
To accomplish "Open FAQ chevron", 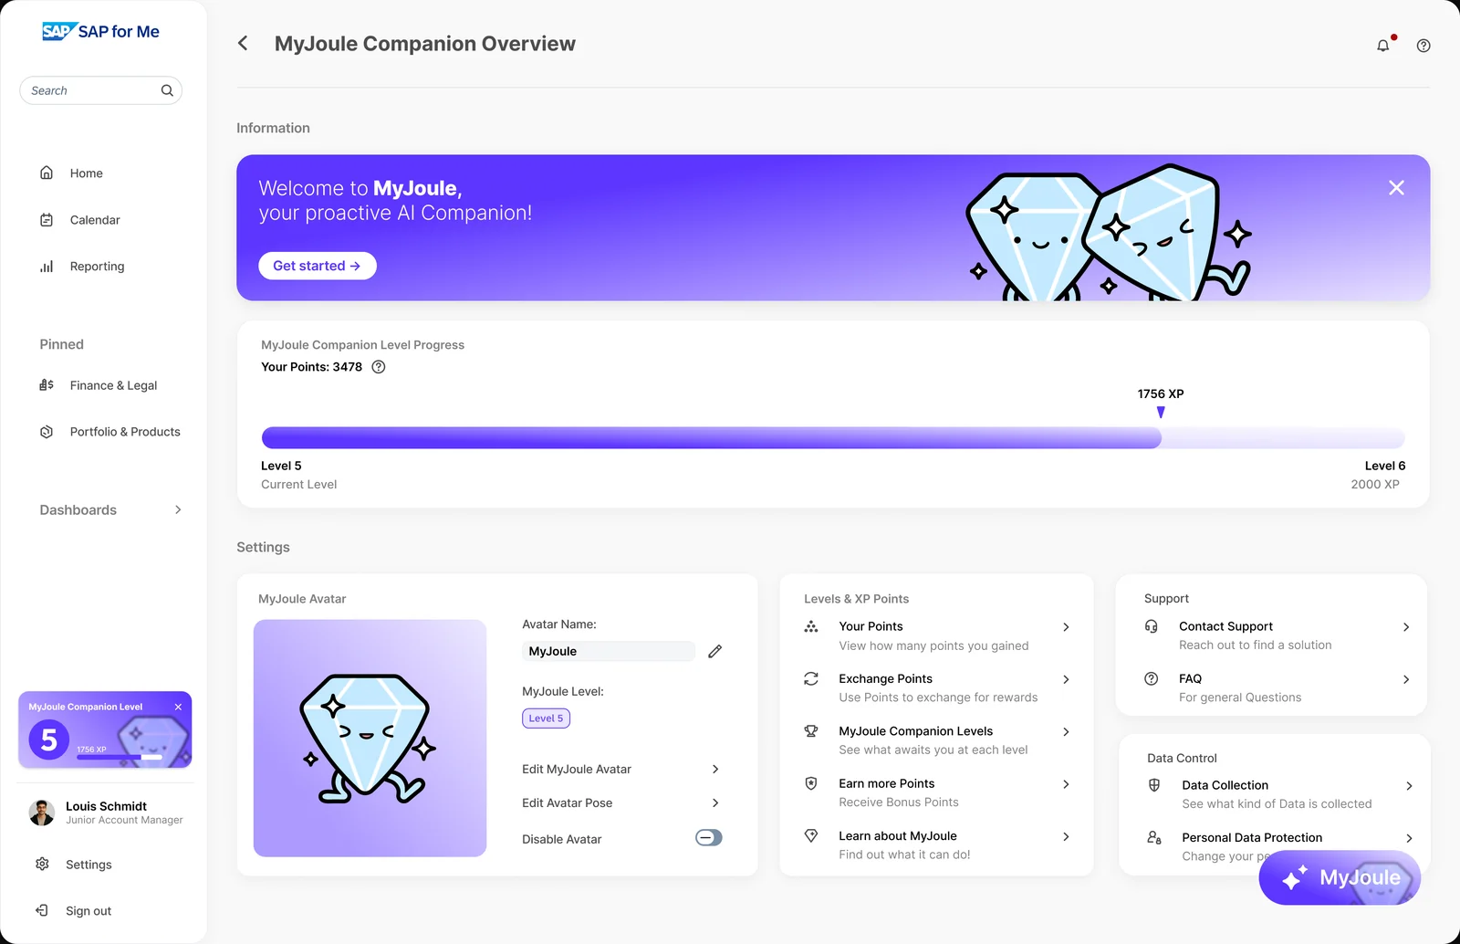I will [x=1406, y=679].
